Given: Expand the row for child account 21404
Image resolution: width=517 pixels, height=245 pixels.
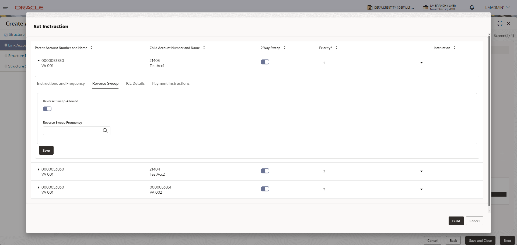Looking at the screenshot, I should [39, 169].
